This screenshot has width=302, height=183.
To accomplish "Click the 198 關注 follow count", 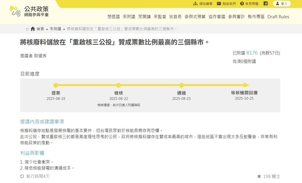I will (272, 176).
